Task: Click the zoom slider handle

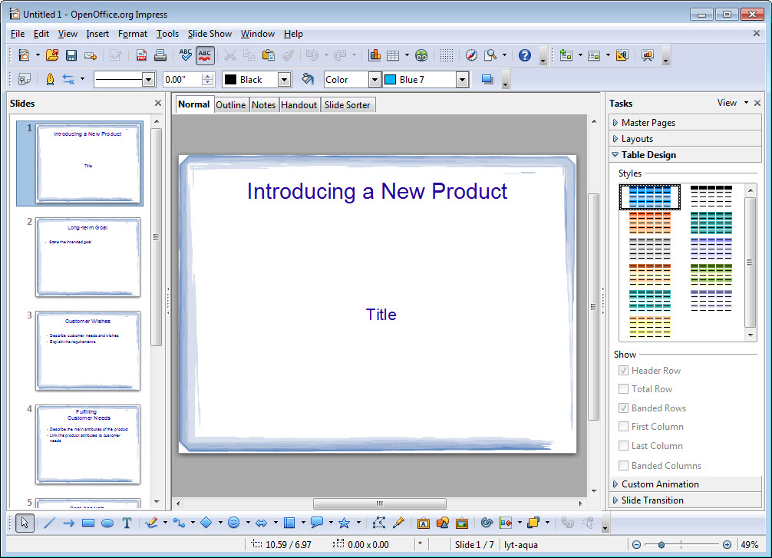Action: 661,544
